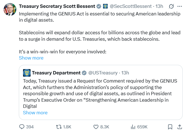Click the Grok circle-slash icon
This screenshot has height=132, width=186.
[171, 6]
